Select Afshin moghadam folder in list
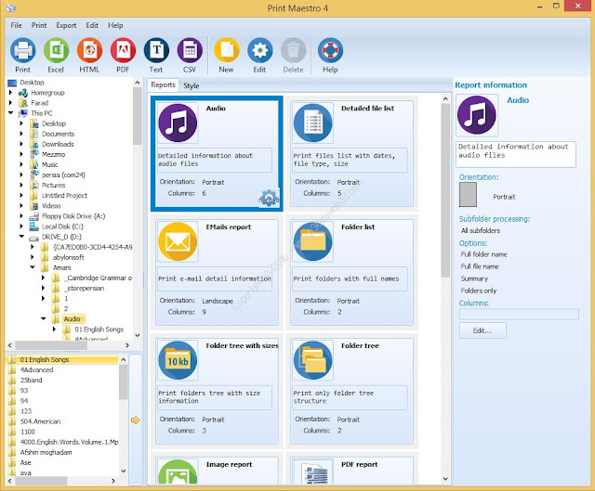The width and height of the screenshot is (595, 491). 46,452
